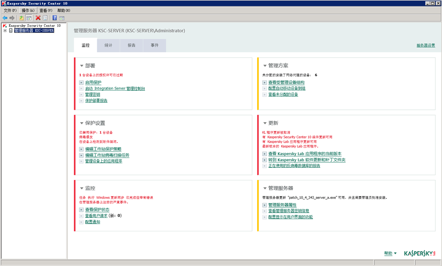Click the arrow icon beside 配置通知
The width and height of the screenshot is (442, 266).
coord(81,222)
